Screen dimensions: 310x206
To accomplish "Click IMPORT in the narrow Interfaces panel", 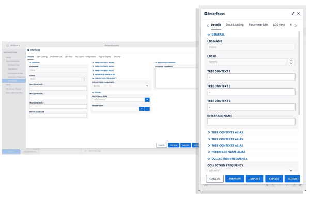I will tap(255, 179).
